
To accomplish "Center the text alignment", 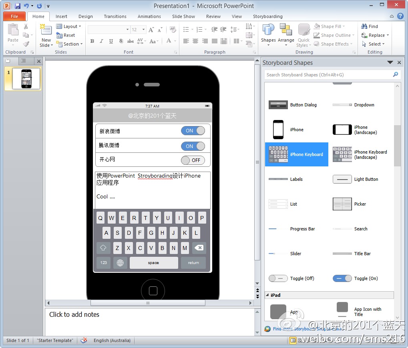I will click(195, 41).
